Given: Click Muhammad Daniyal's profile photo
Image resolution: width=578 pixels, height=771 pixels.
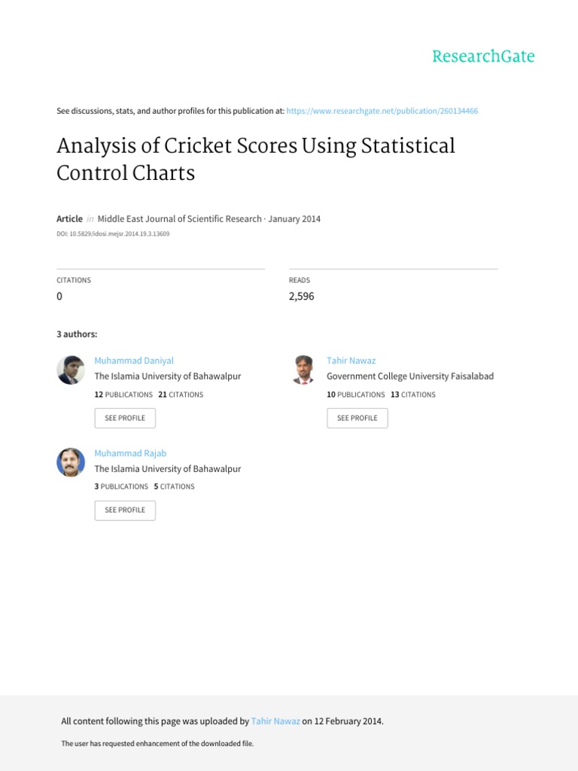Looking at the screenshot, I should tap(71, 370).
